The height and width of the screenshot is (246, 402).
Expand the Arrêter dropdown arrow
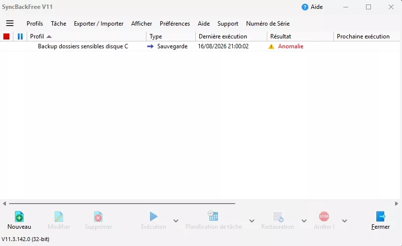point(345,221)
